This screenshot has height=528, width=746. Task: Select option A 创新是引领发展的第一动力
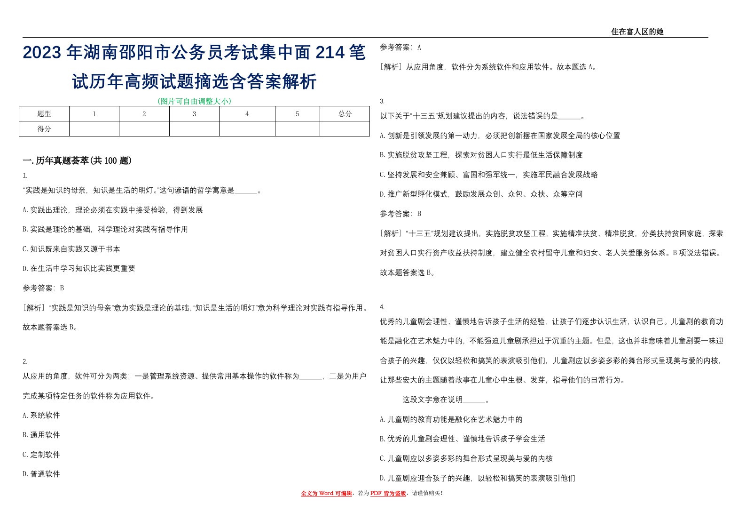(x=500, y=136)
